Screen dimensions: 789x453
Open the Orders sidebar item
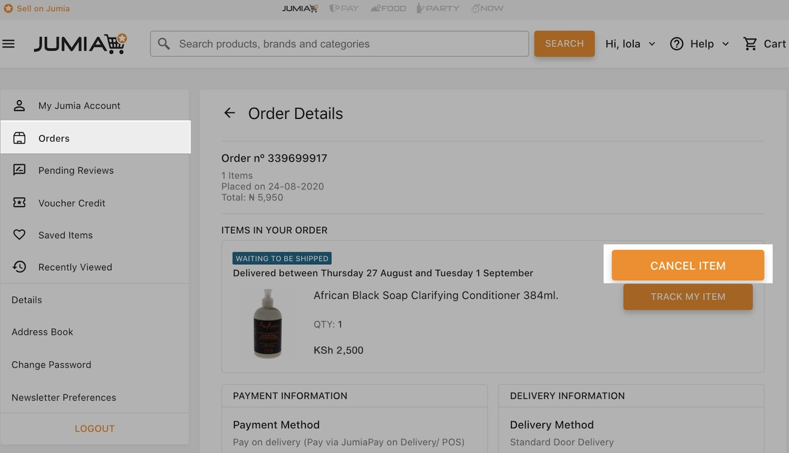95,138
